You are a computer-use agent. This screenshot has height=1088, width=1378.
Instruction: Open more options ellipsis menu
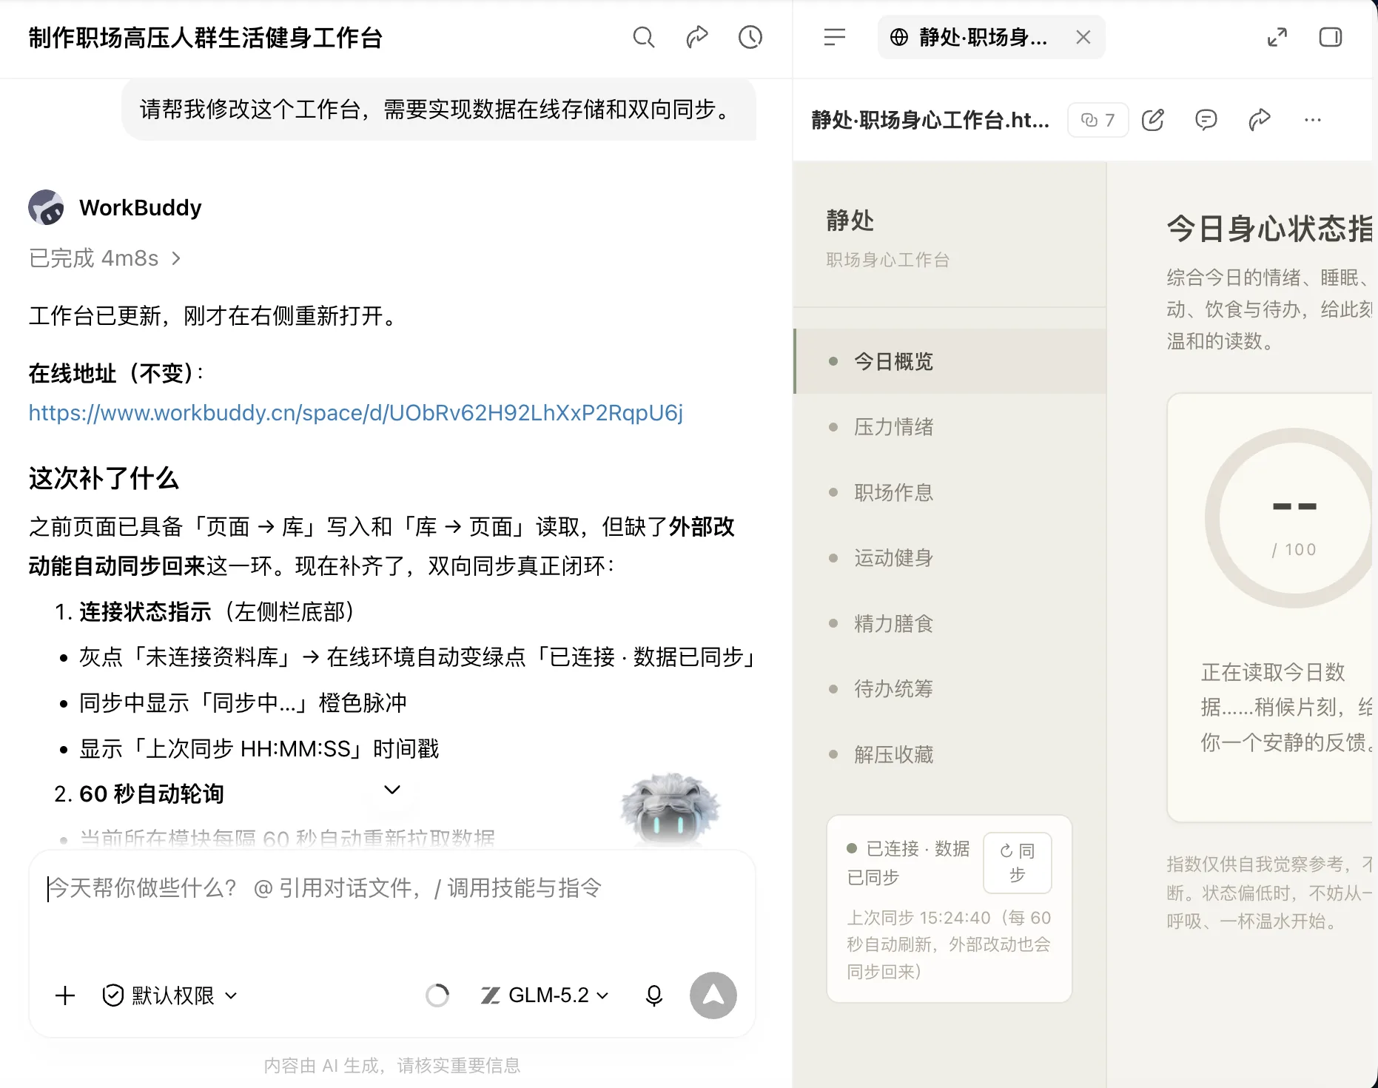1313,120
